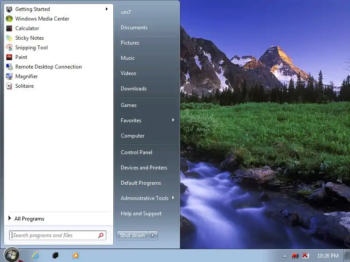Screen dimensions: 350x262
Task: Click the Windows Media Center icon
Action: pyautogui.click(x=9, y=19)
